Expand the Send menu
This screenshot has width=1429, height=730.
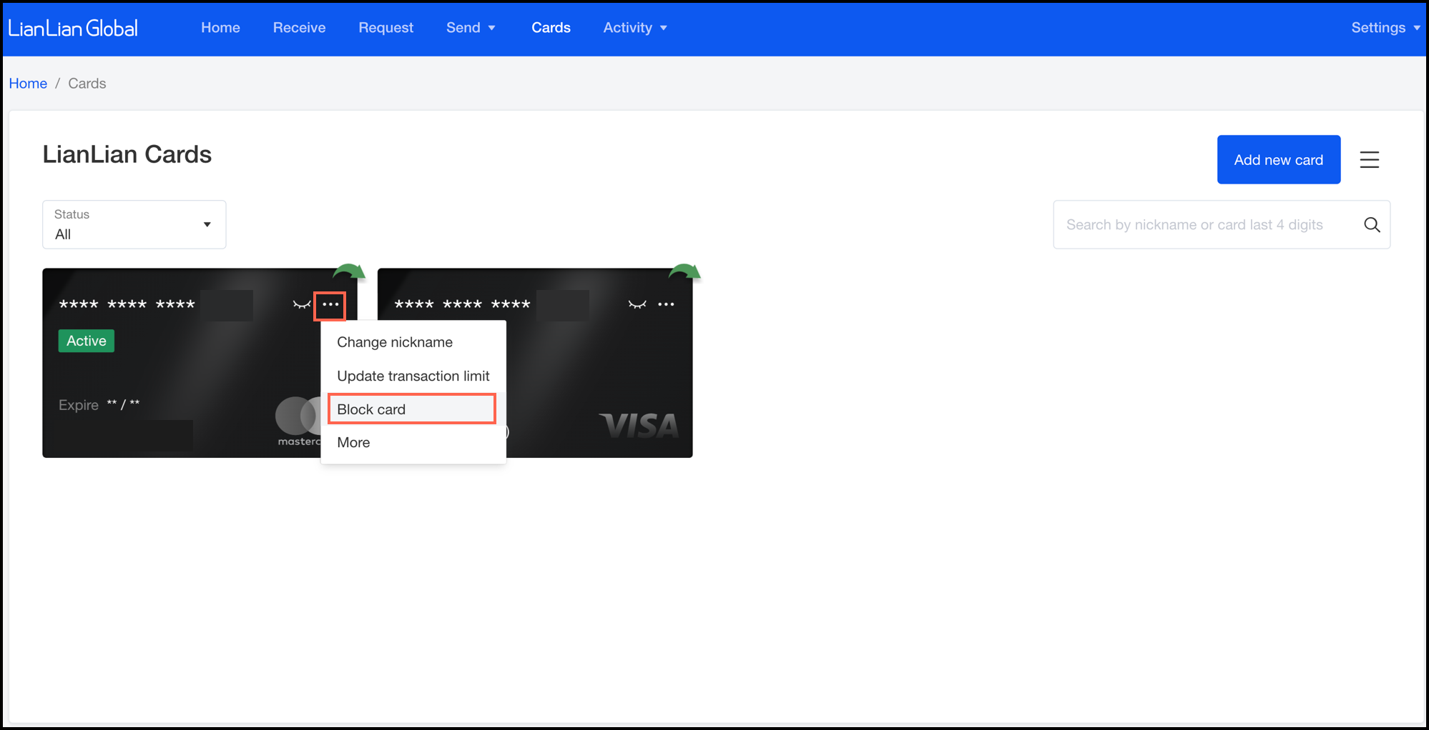point(471,28)
